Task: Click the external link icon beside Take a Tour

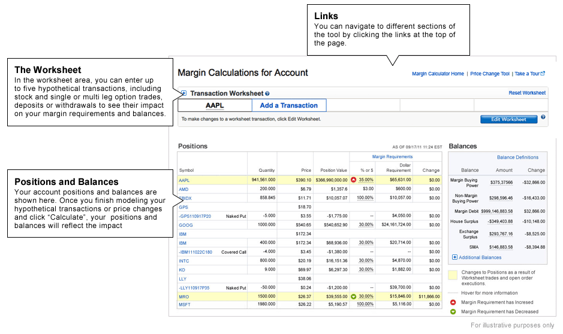Action: tap(543, 74)
